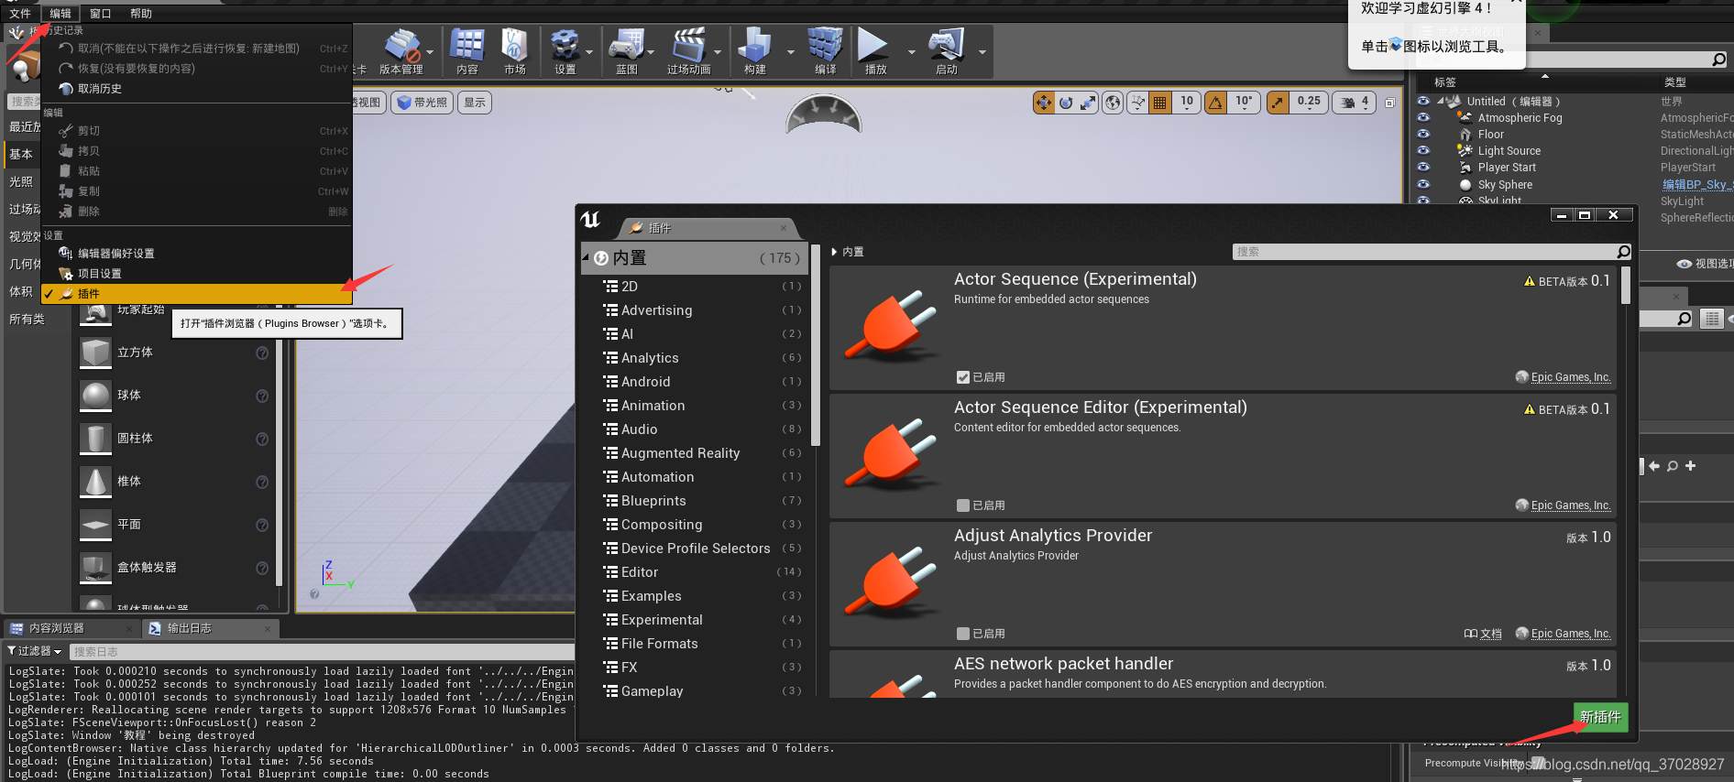Viewport: 1734px width, 782px height.
Task: Collapse the 内置 plugin category tree
Action: (x=586, y=258)
